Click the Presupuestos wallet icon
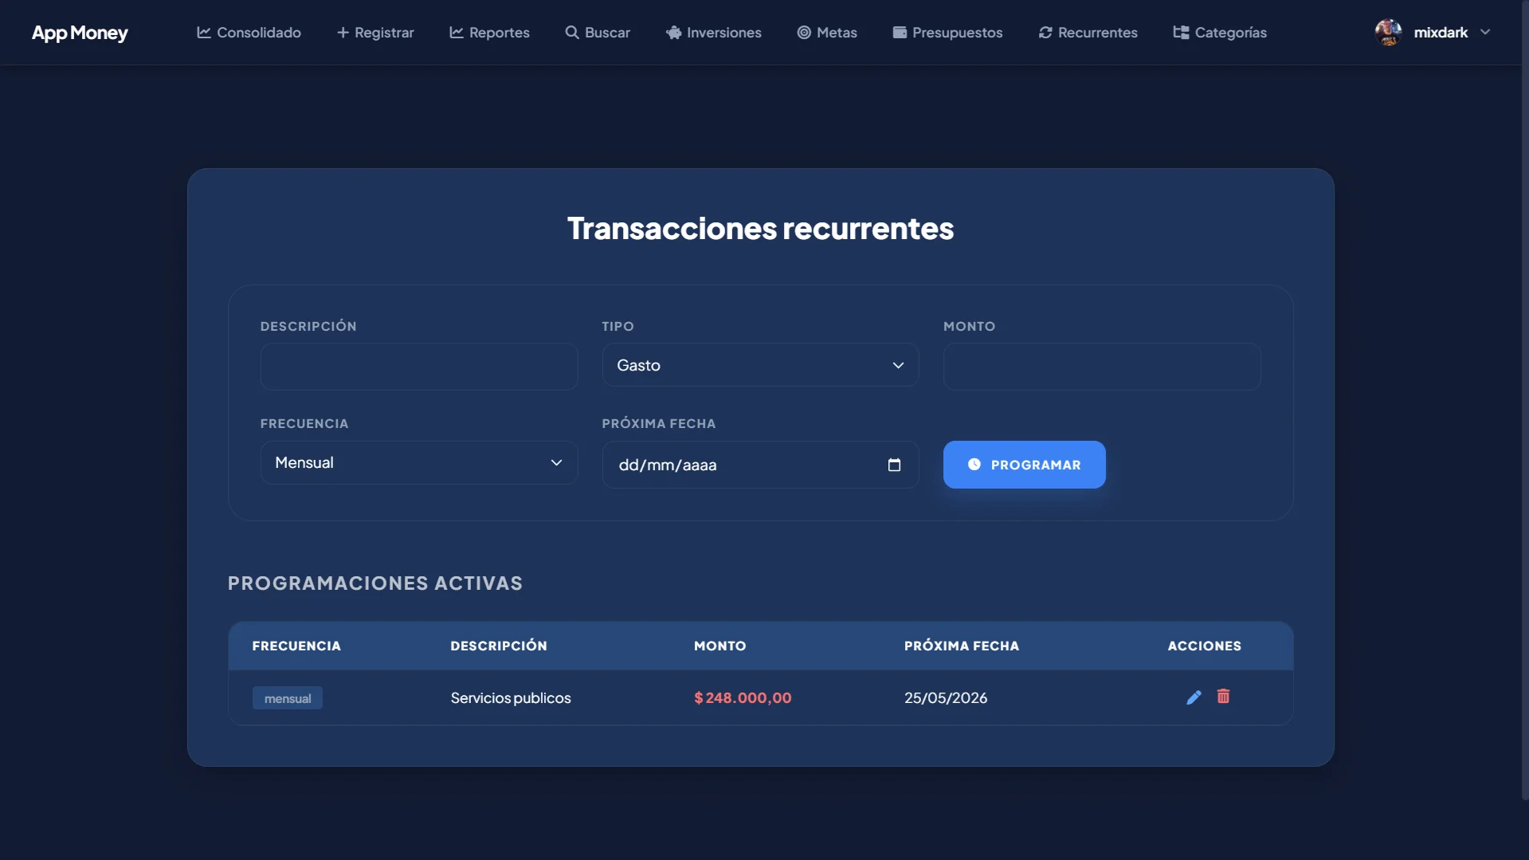 coord(900,33)
